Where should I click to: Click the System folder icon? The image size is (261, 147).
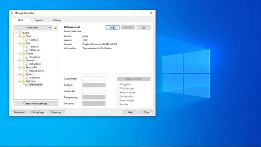point(24,74)
